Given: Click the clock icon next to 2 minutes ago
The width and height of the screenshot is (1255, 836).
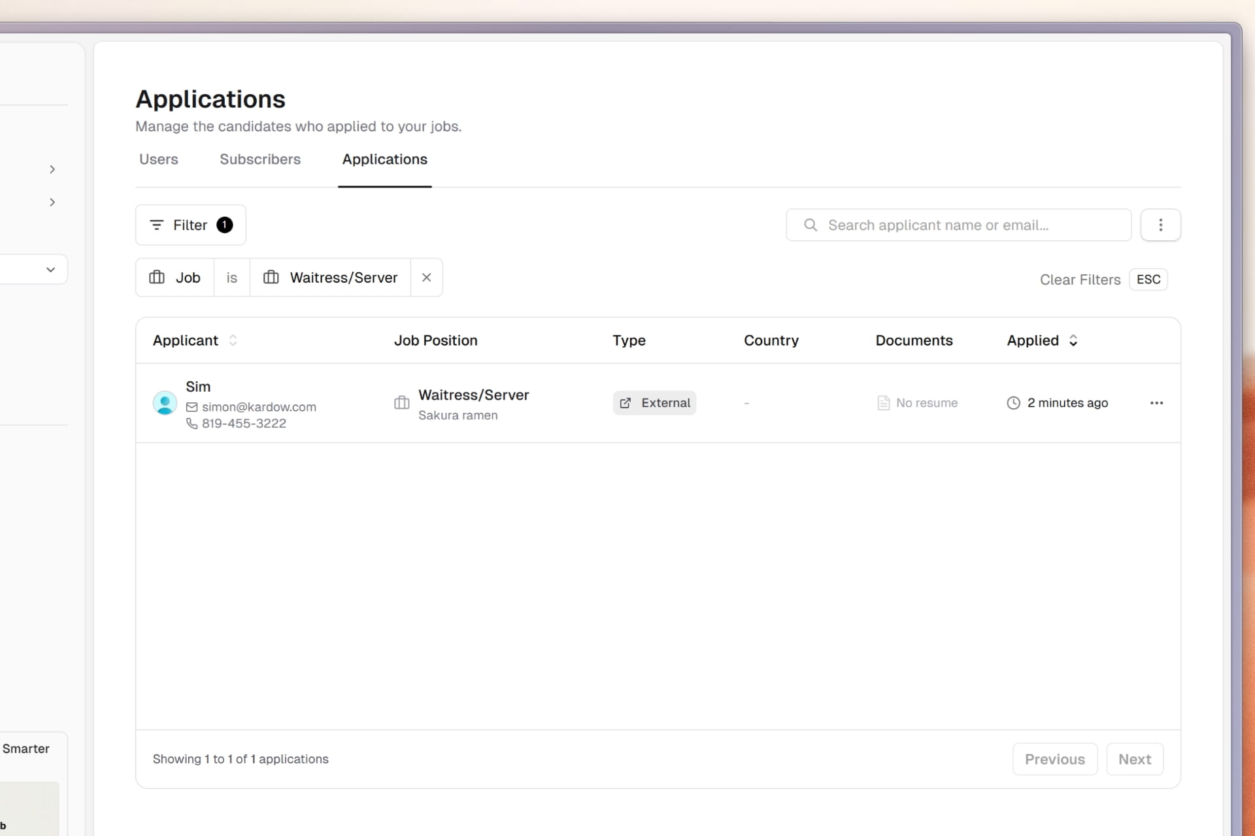Looking at the screenshot, I should [1013, 402].
